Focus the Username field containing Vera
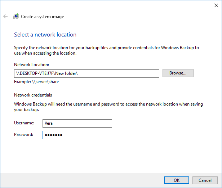 (x=77, y=123)
